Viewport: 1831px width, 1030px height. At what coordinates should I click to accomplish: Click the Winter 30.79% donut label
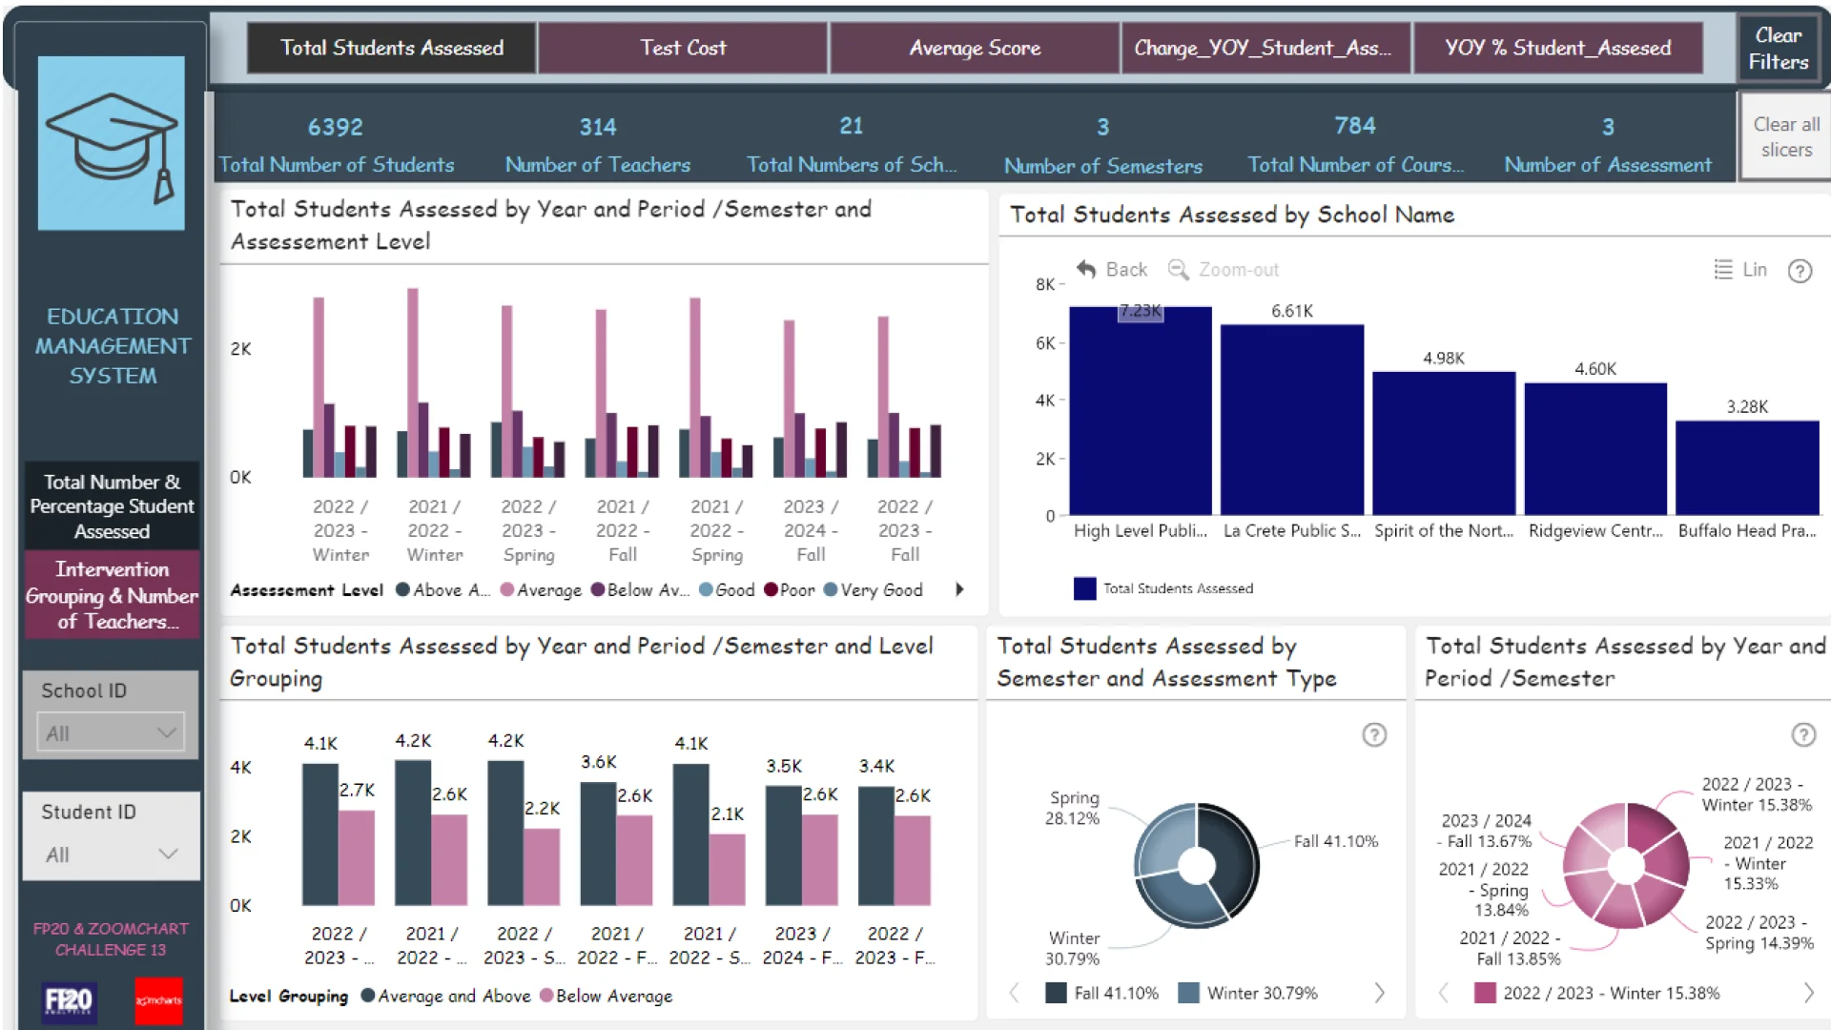pos(1073,948)
